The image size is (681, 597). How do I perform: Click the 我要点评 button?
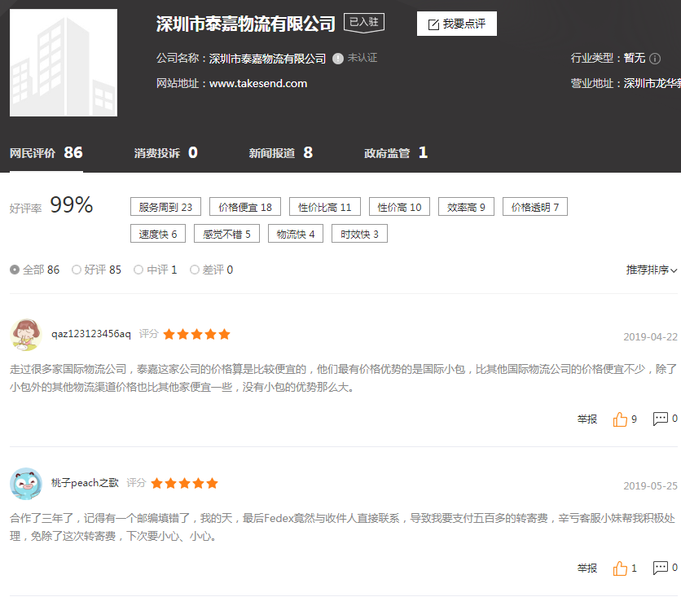pos(456,24)
